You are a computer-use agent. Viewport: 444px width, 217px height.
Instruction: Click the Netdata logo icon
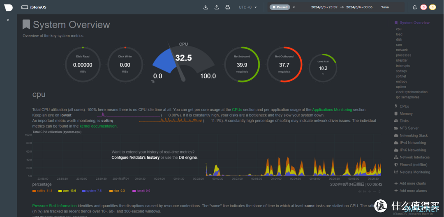(9, 7)
